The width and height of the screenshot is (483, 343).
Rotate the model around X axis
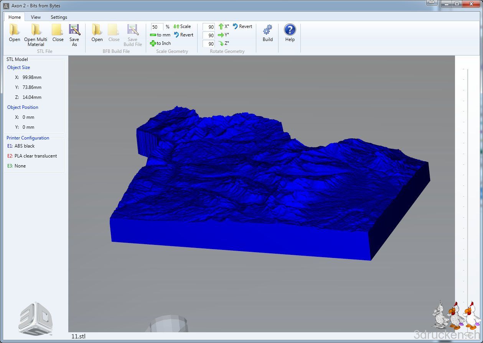224,26
